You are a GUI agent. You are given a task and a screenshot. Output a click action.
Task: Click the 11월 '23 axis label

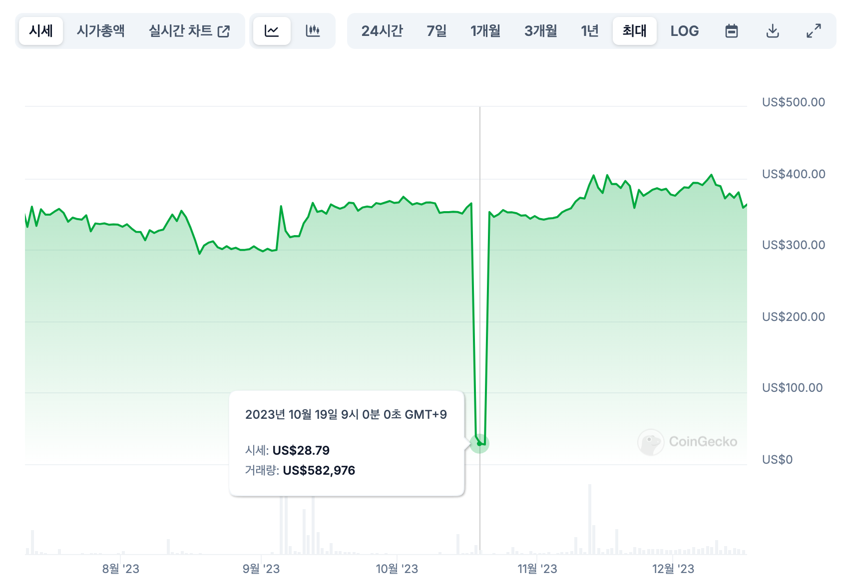(537, 569)
